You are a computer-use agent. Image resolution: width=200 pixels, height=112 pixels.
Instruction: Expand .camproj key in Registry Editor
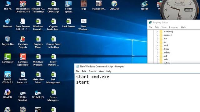tap(157, 32)
